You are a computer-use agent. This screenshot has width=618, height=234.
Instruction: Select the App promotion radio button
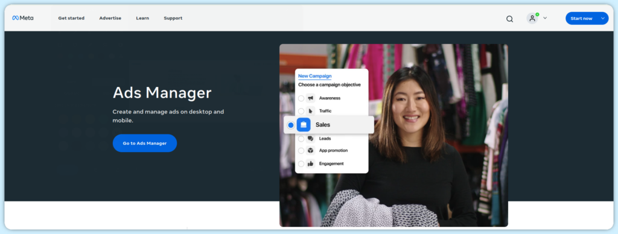tap(301, 151)
